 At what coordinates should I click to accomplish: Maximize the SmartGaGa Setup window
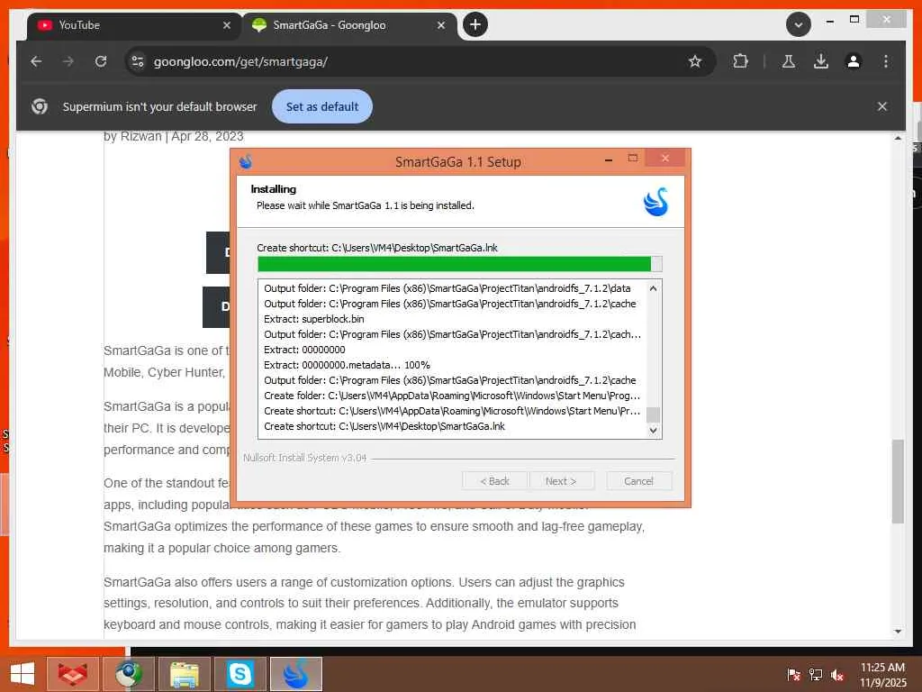[x=633, y=158]
